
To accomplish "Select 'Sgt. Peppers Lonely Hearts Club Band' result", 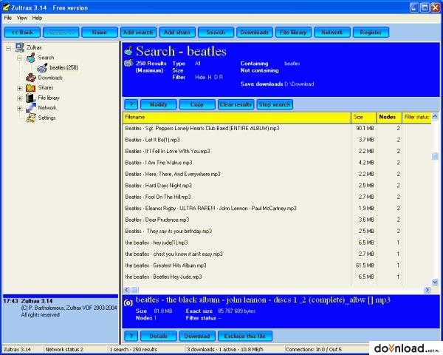I will pyautogui.click(x=277, y=129).
